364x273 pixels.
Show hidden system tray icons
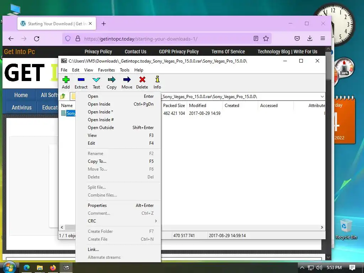click(x=302, y=268)
